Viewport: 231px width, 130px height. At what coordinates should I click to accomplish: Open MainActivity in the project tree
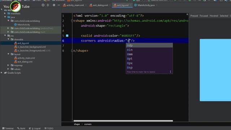coord(23,25)
